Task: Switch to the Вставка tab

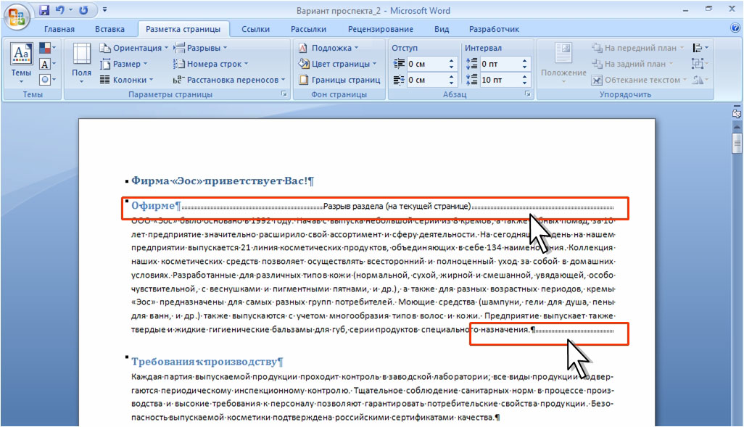Action: point(109,29)
